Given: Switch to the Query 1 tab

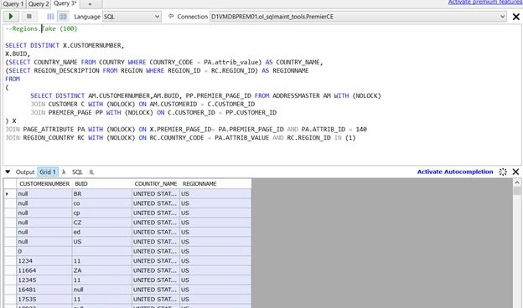Looking at the screenshot, I should click(x=13, y=4).
